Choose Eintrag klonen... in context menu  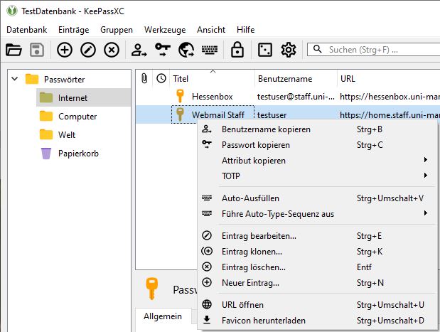pyautogui.click(x=318, y=252)
